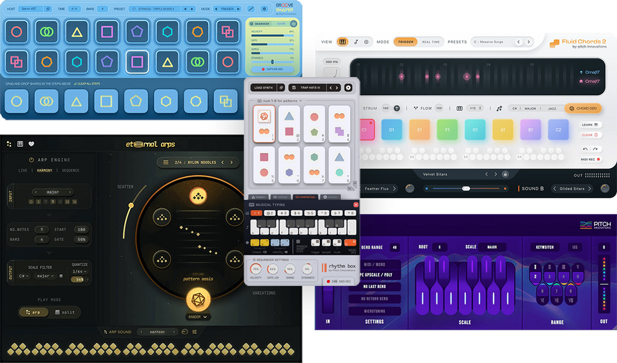Switch to next arp sound after santoor
The width and height of the screenshot is (617, 363).
click(x=174, y=332)
